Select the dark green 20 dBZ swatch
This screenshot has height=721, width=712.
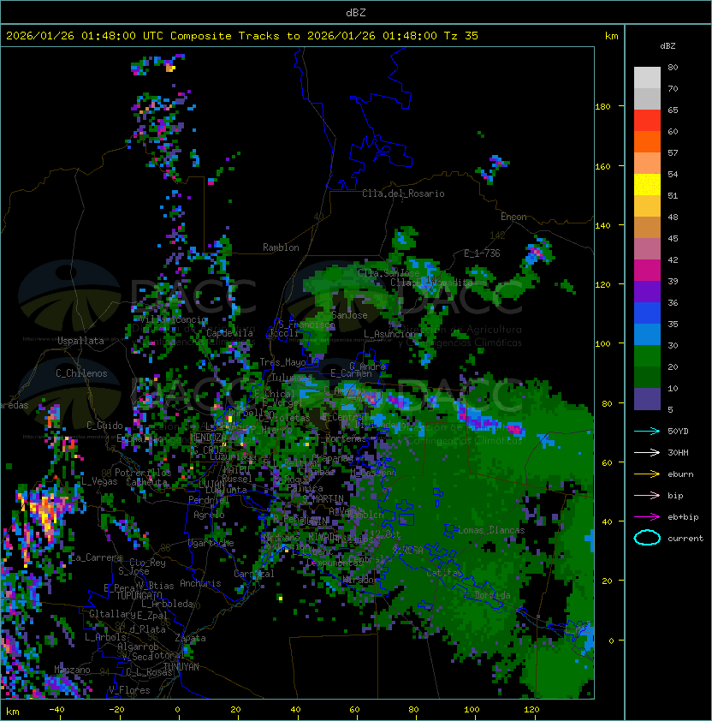[x=647, y=377]
